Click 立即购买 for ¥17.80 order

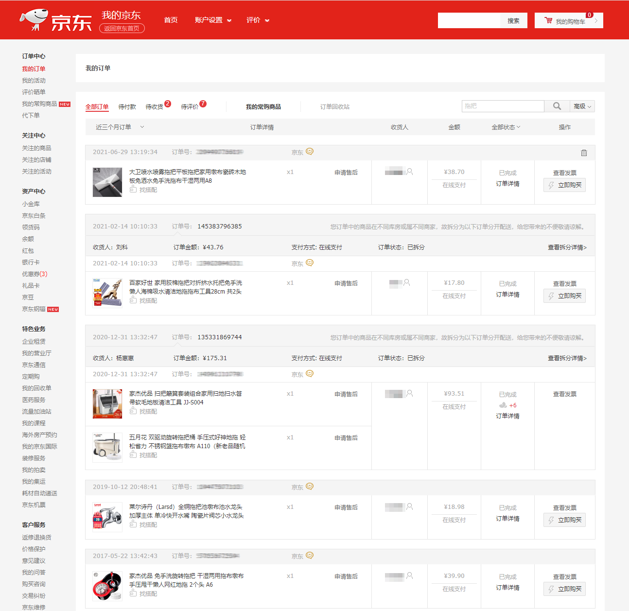(x=564, y=296)
